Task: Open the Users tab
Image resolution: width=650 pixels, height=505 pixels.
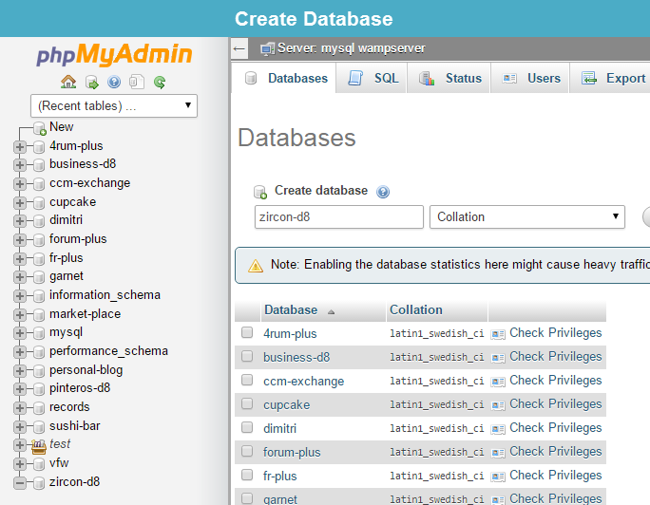Action: 530,78
